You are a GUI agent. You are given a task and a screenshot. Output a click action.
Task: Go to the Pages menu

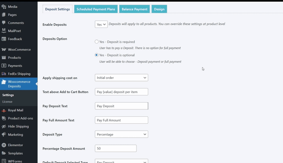tap(12, 15)
